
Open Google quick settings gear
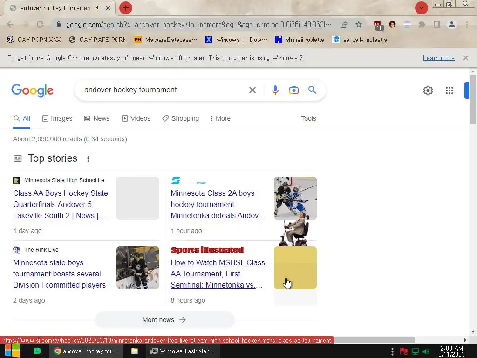(428, 90)
